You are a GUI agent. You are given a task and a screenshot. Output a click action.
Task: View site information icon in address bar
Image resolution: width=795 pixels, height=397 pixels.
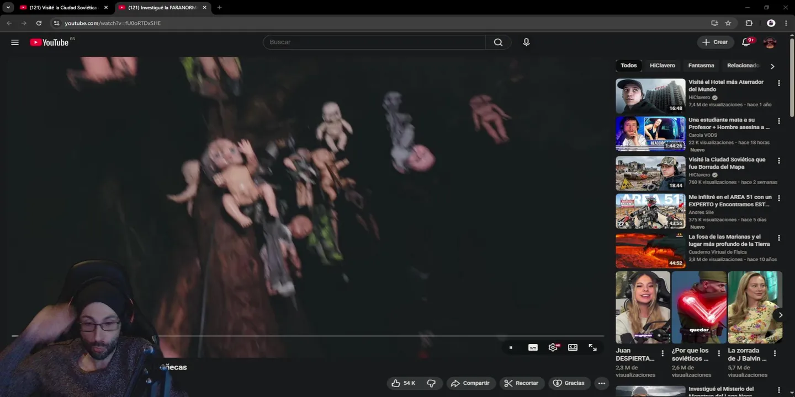(56, 23)
